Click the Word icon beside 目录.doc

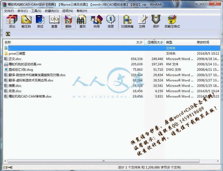[6, 91]
